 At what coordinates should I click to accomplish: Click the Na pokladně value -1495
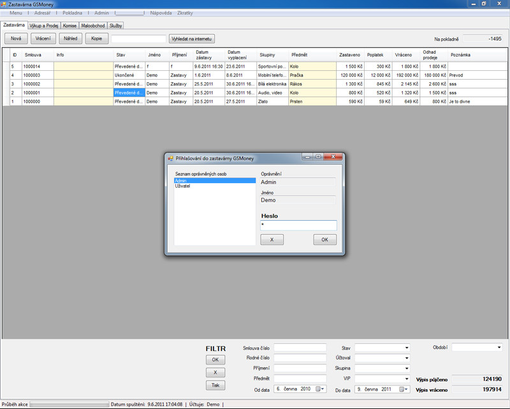(x=483, y=39)
